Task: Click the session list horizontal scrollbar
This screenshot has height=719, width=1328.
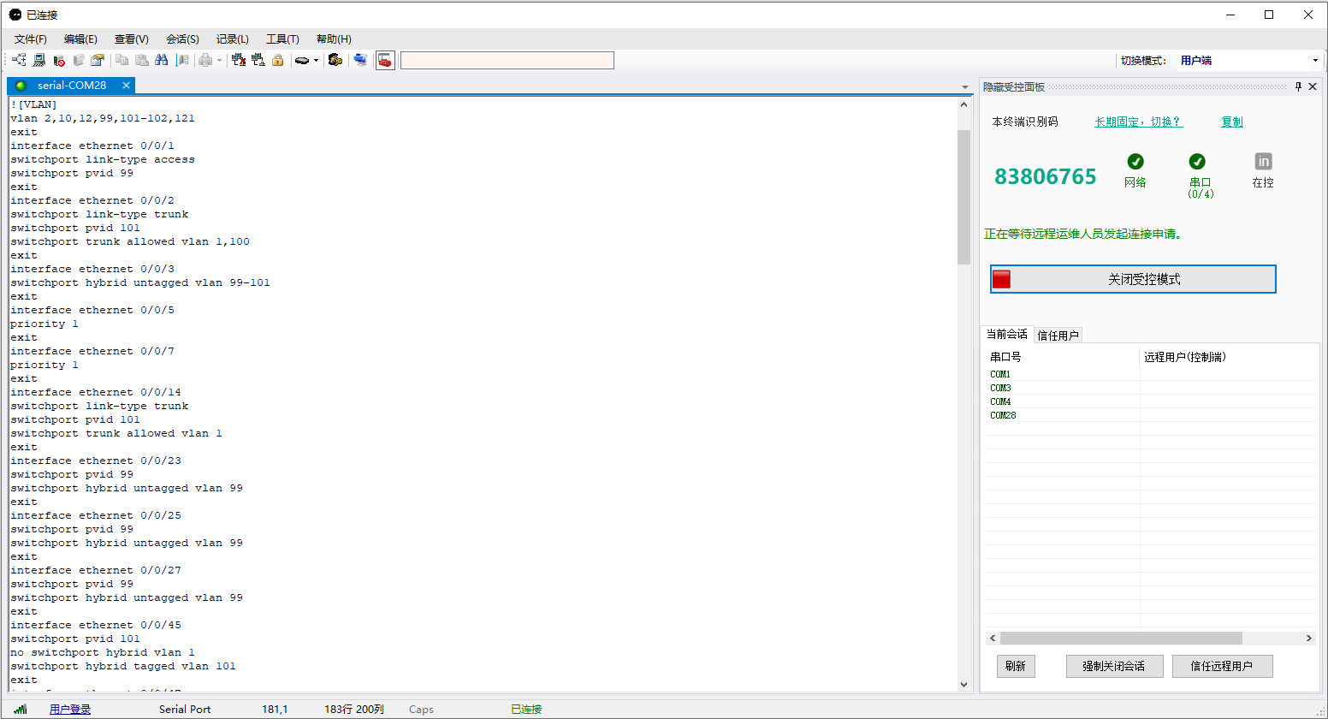Action: [1120, 638]
